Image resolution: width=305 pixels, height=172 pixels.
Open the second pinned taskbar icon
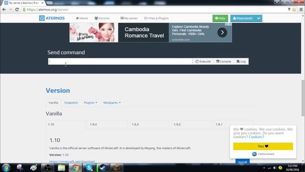[34, 168]
